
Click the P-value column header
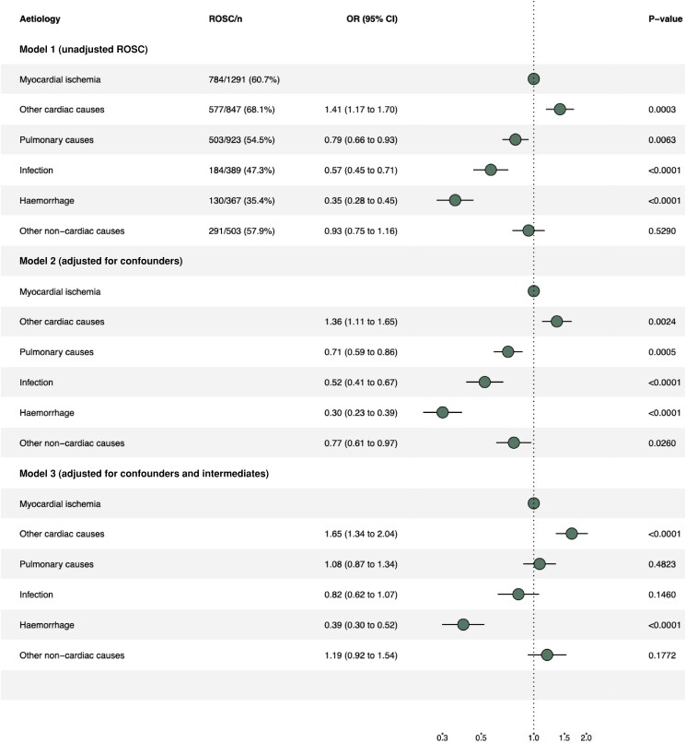pos(662,19)
